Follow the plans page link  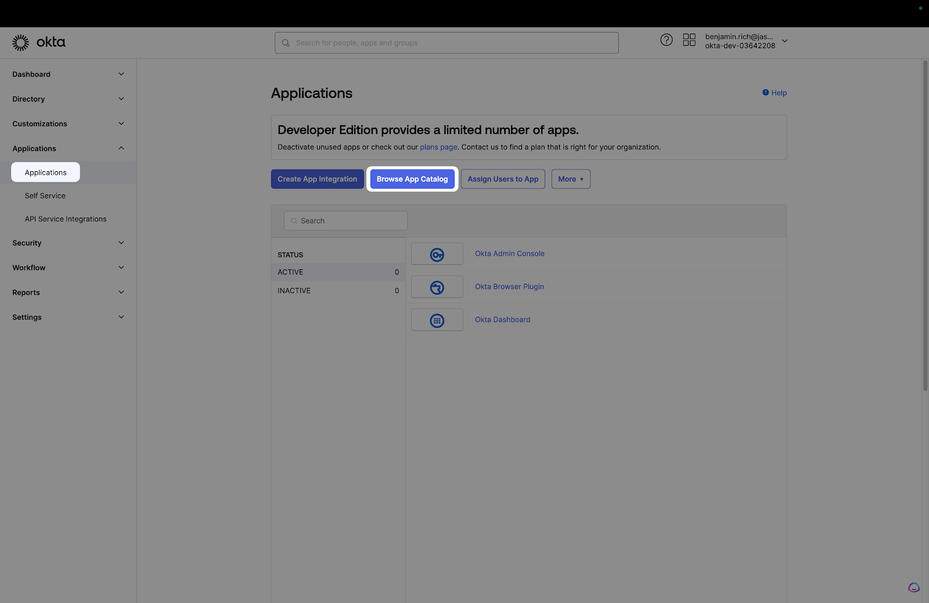coord(438,147)
